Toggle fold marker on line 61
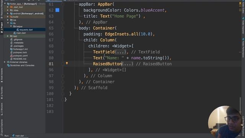 pos(63,4)
